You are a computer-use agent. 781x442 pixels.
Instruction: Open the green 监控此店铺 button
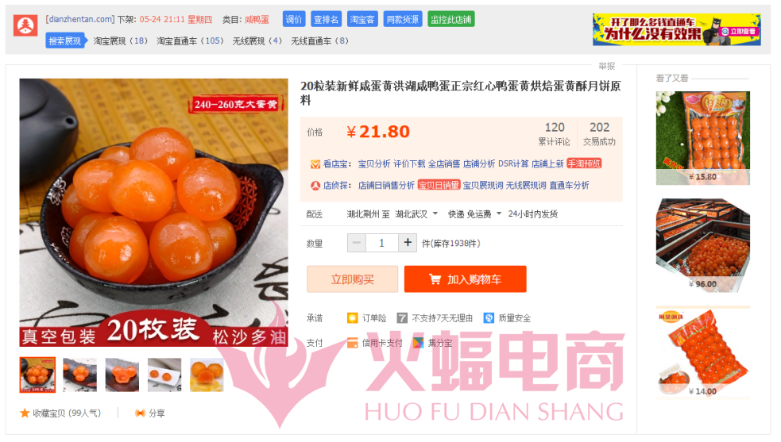click(450, 19)
